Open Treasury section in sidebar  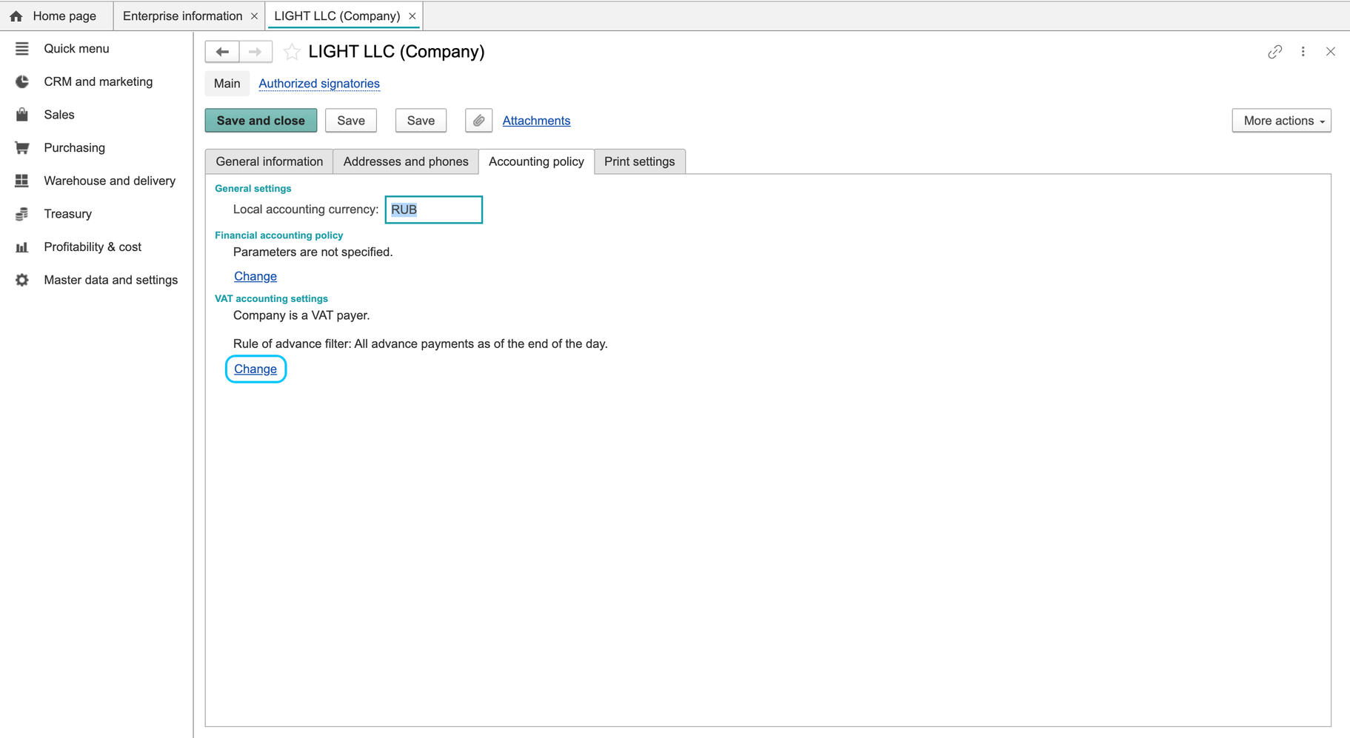(68, 214)
